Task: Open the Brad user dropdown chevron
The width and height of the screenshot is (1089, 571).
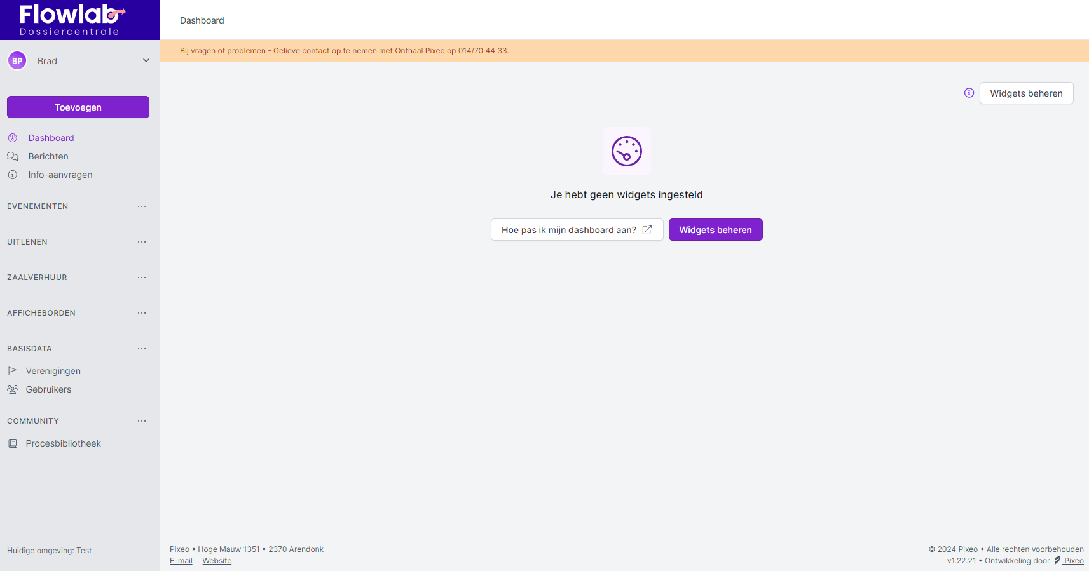Action: pyautogui.click(x=146, y=61)
